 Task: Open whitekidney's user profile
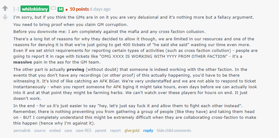pos(35,9)
